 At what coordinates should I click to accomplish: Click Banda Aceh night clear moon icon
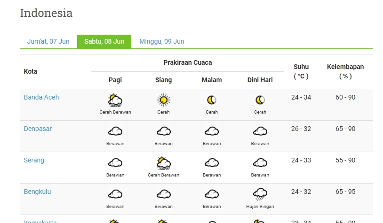pos(212,100)
